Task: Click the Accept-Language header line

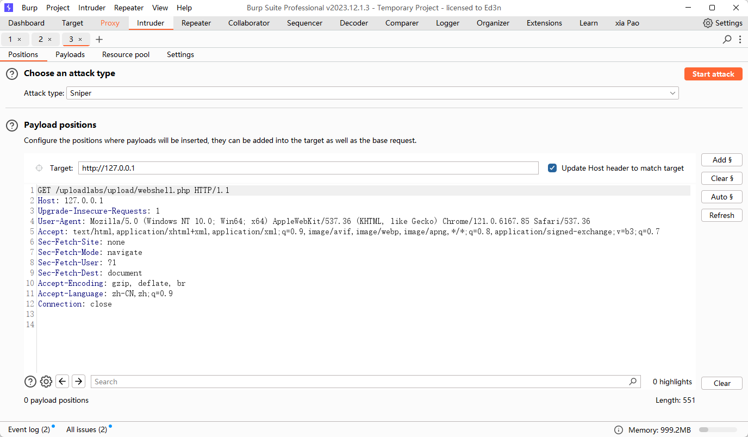Action: pyautogui.click(x=105, y=294)
